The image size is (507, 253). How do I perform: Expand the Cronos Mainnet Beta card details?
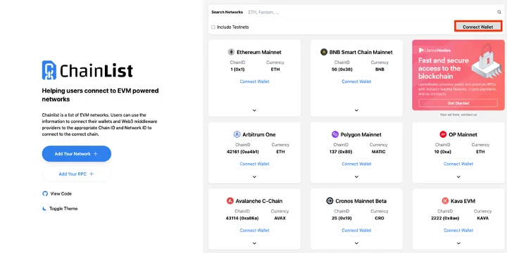click(356, 243)
